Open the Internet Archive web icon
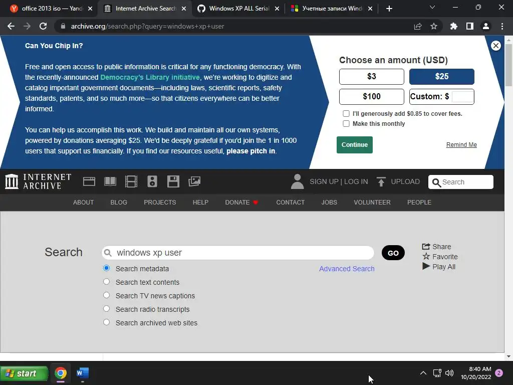Screen dimensions: 513x385 click(89, 181)
